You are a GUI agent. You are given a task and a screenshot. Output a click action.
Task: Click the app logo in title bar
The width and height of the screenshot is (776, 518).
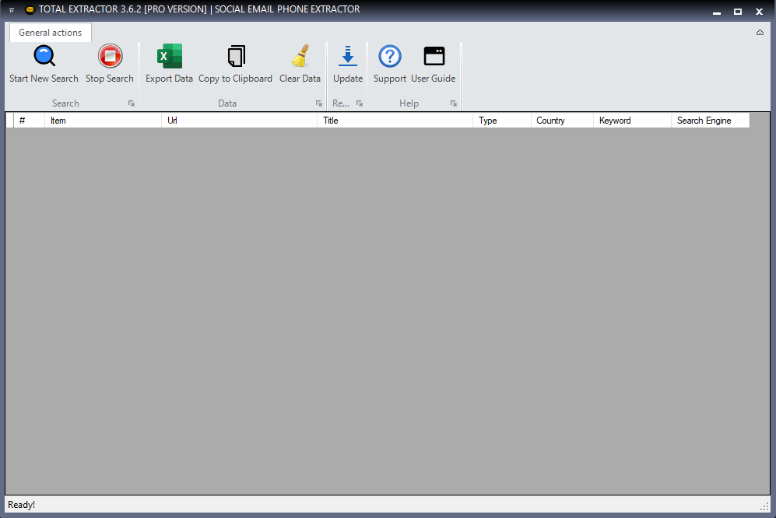tap(30, 9)
